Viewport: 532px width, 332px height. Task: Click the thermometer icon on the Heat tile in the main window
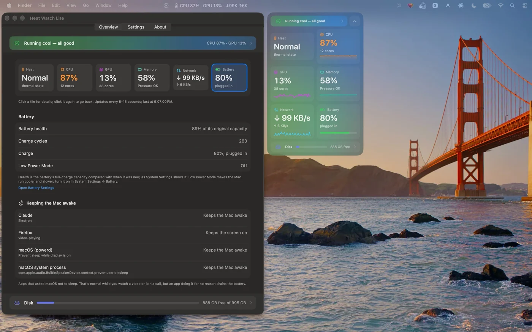click(x=23, y=69)
